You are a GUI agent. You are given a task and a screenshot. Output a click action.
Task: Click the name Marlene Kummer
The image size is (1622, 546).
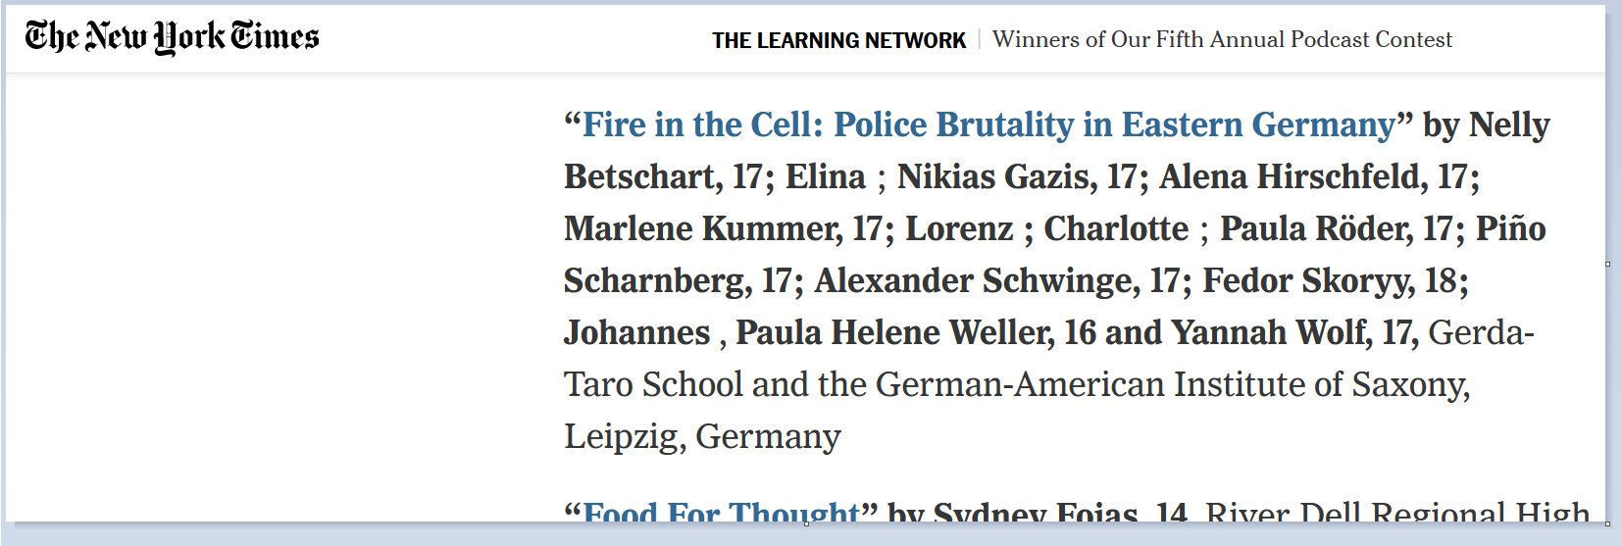[x=701, y=228]
